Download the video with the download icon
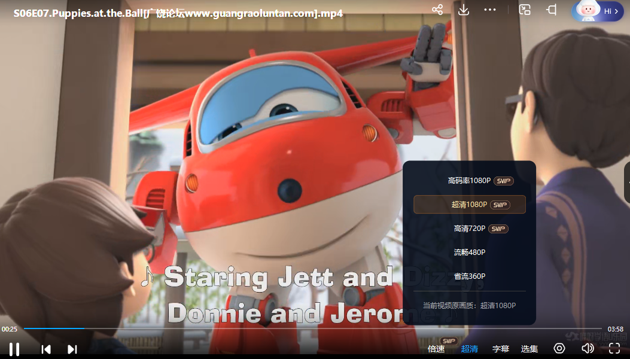This screenshot has width=630, height=359. (464, 10)
